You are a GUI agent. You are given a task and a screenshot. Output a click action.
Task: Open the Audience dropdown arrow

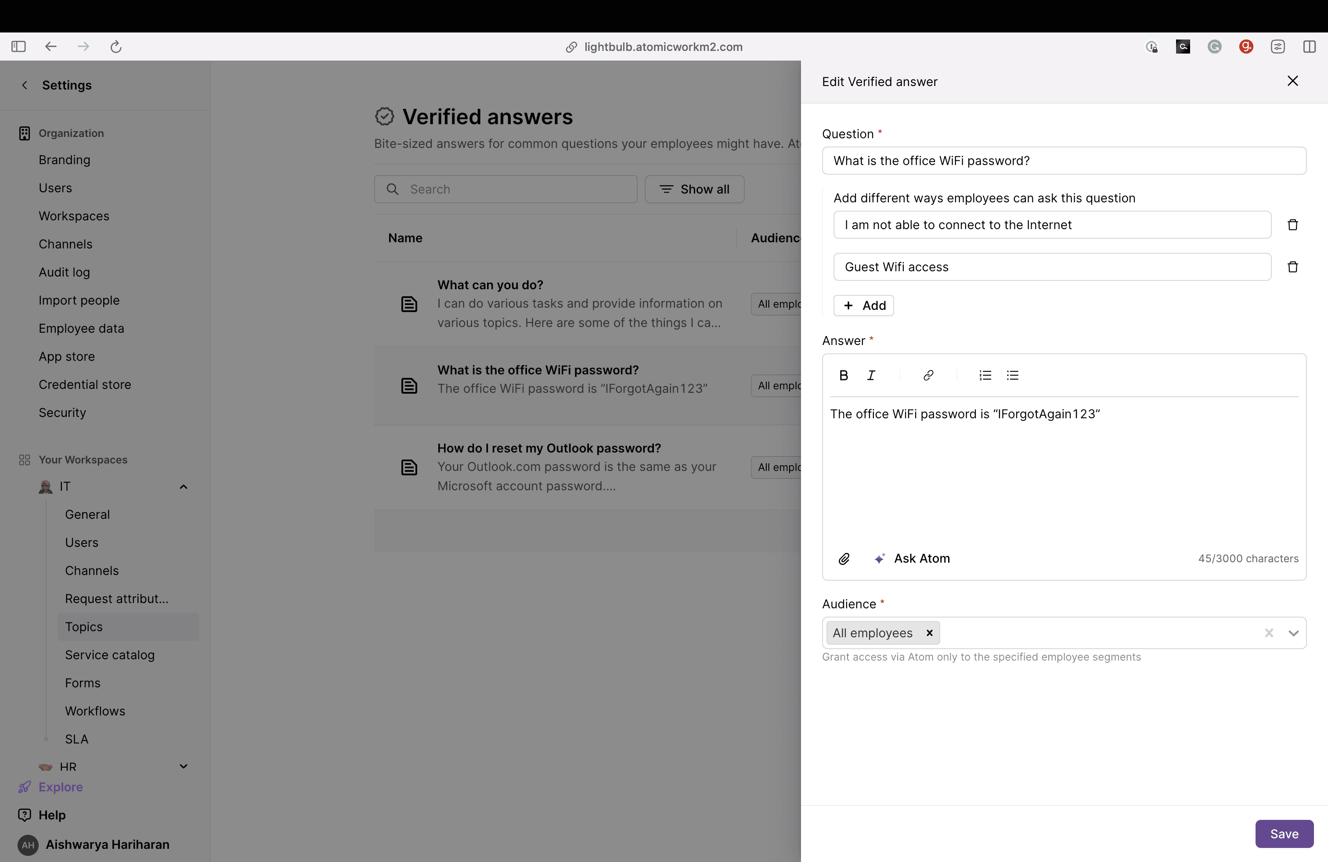[1293, 633]
